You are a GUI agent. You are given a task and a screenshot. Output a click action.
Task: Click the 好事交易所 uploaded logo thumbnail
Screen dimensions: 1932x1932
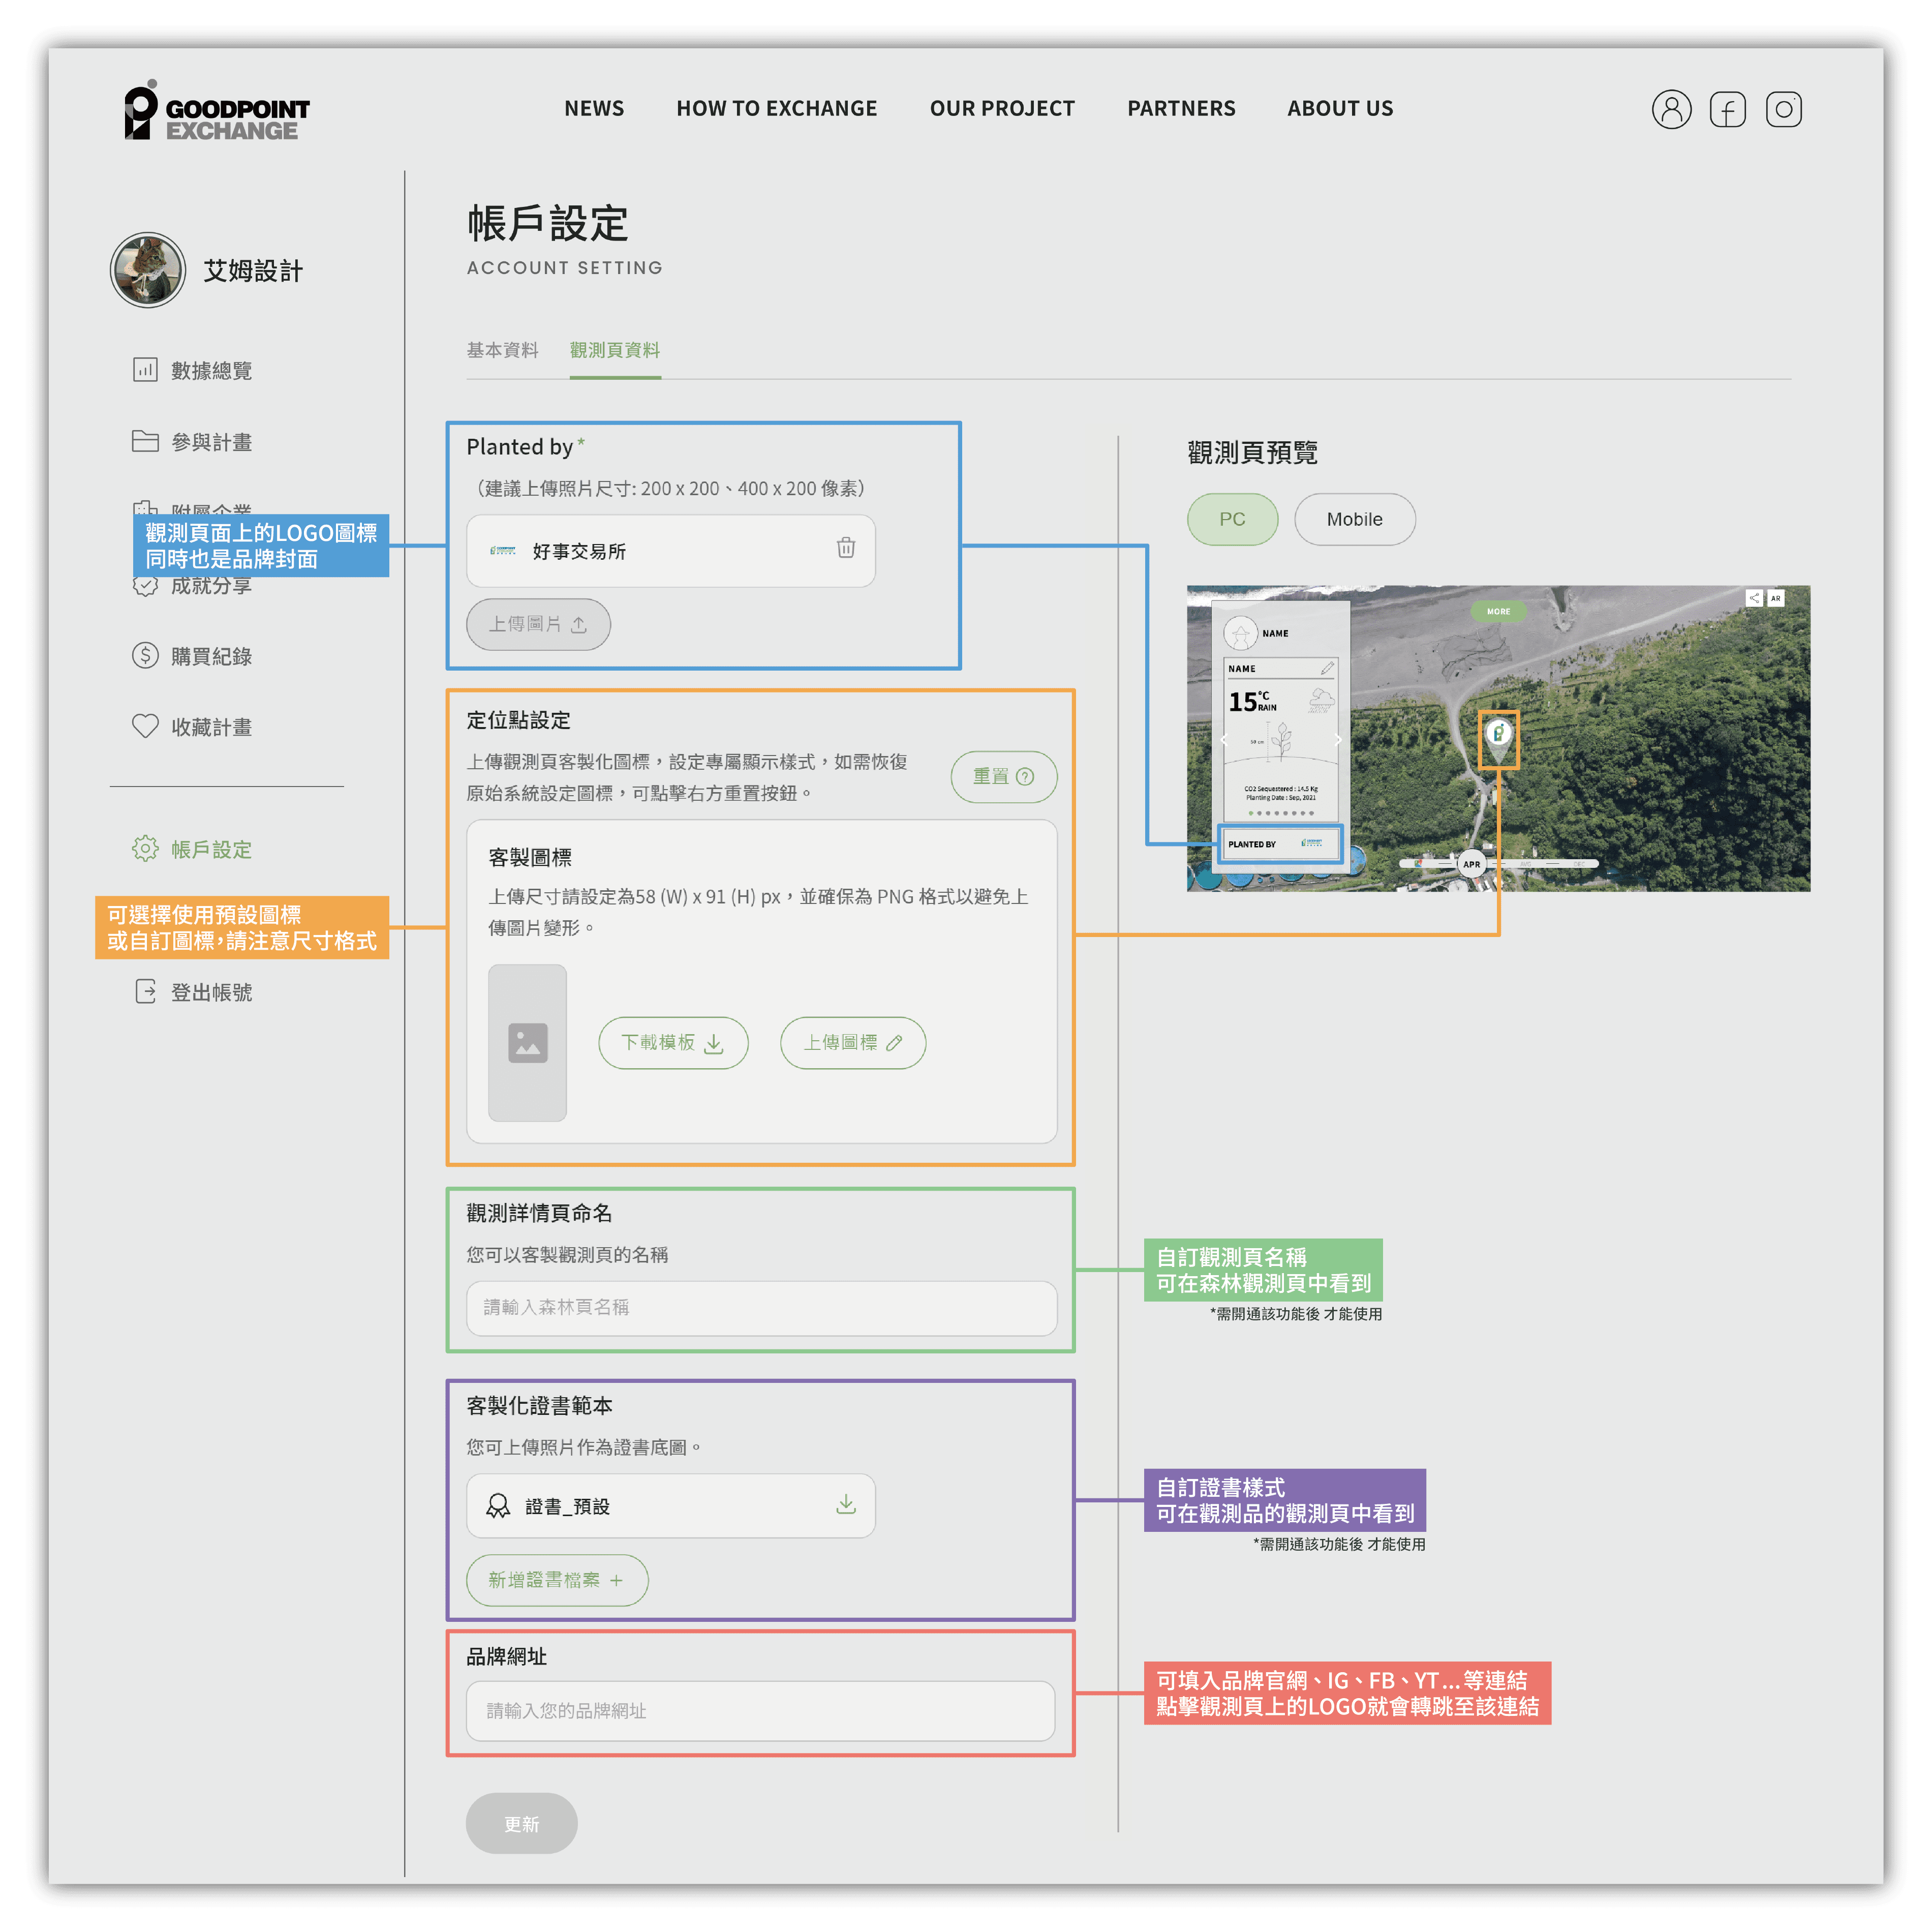point(503,550)
